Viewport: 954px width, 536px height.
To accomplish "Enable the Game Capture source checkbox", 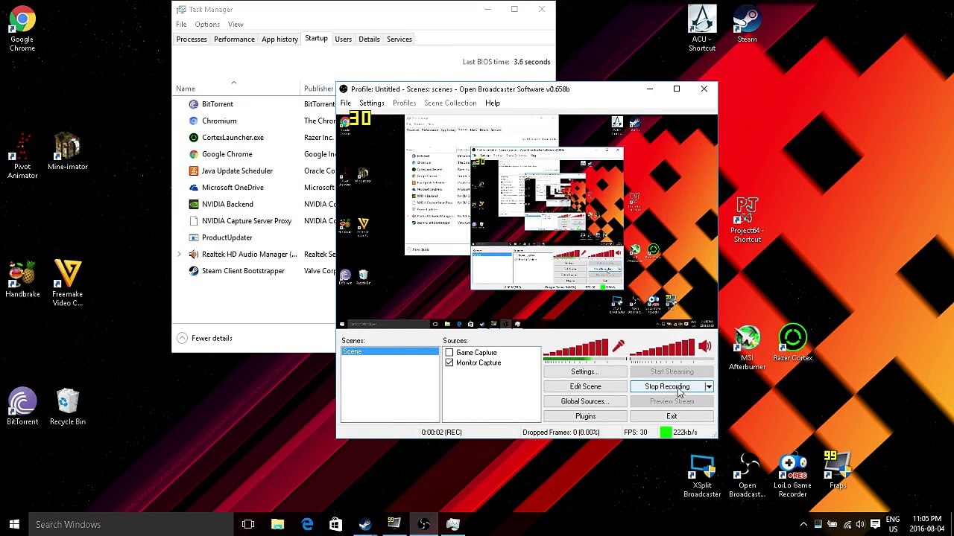I will pyautogui.click(x=449, y=353).
